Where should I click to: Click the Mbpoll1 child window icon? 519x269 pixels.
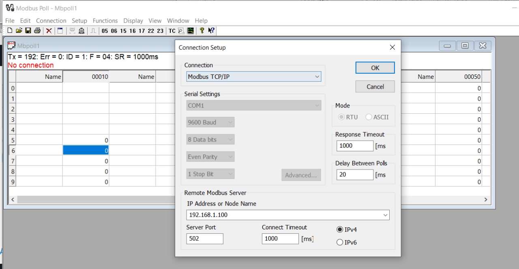[x=12, y=45]
